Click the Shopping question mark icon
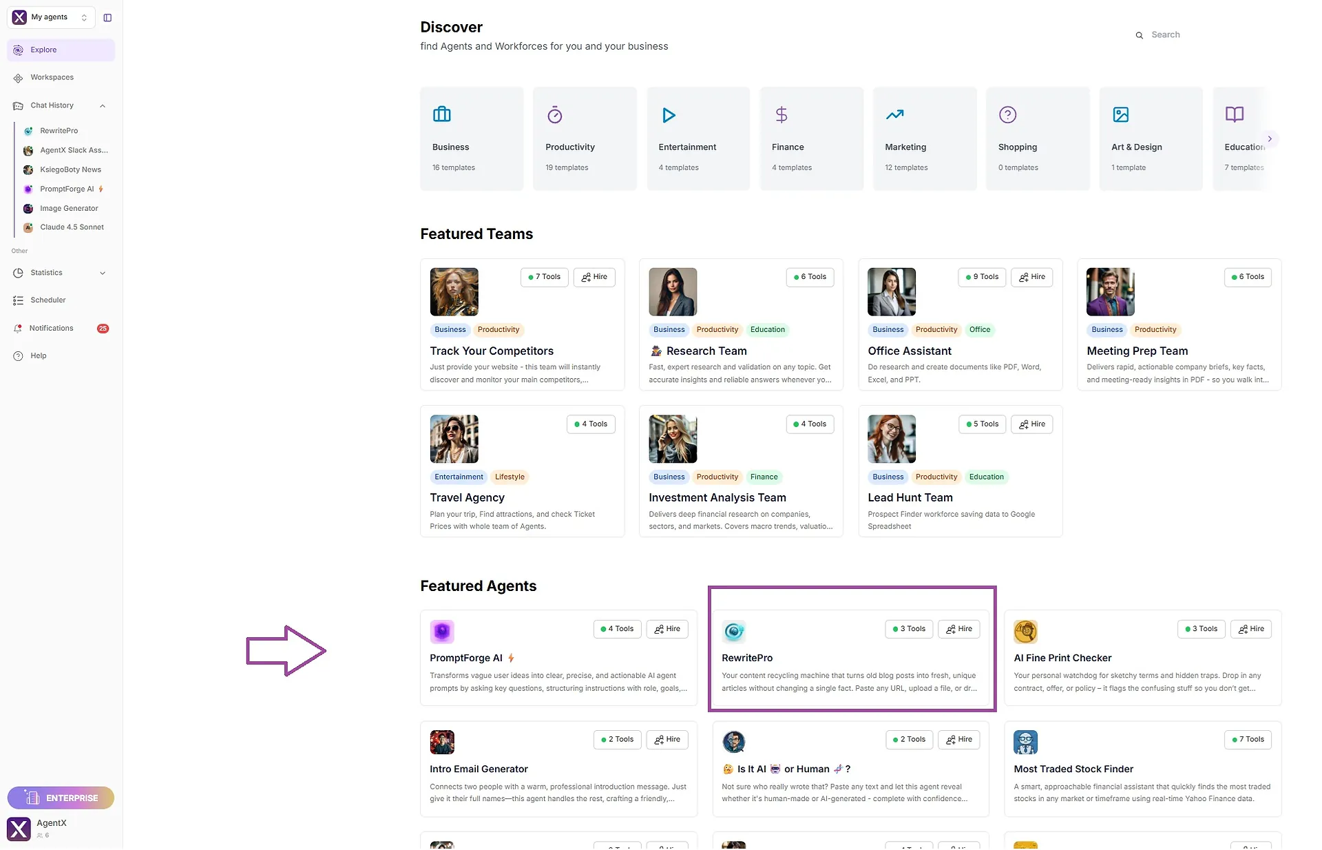 [1007, 114]
